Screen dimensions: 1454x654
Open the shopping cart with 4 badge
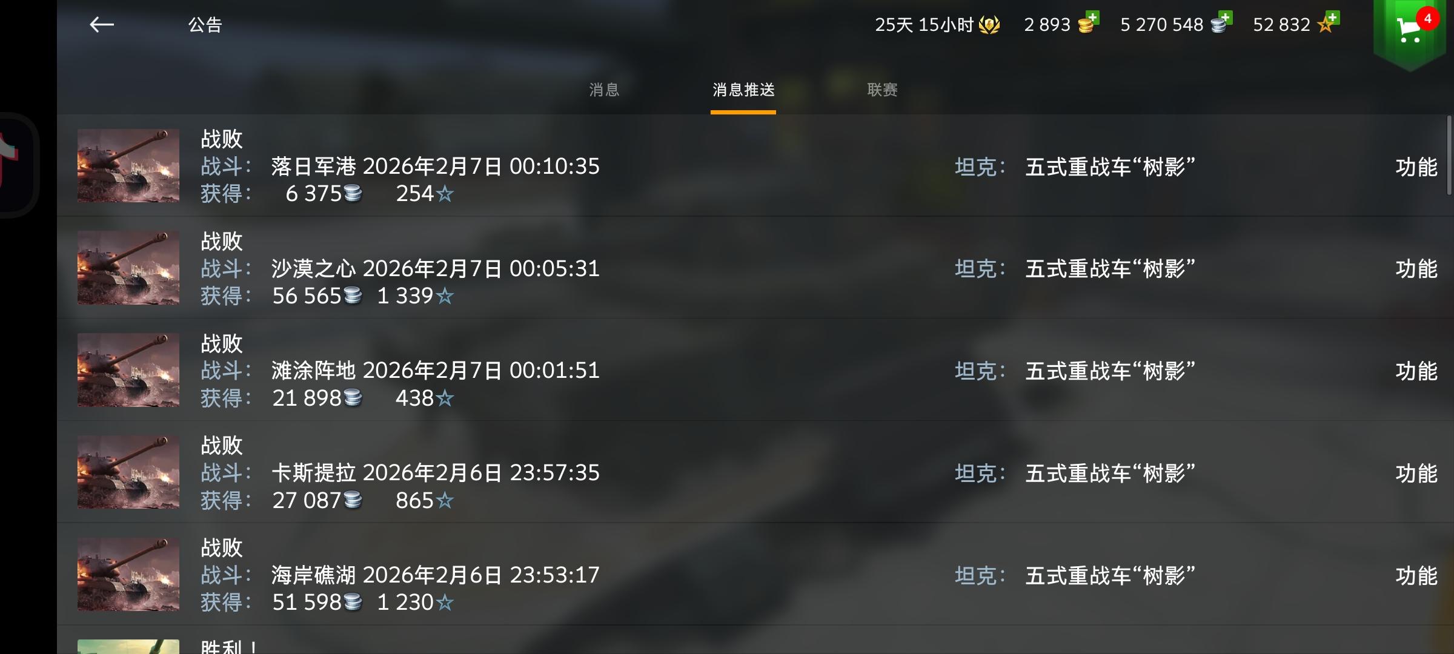(x=1410, y=31)
